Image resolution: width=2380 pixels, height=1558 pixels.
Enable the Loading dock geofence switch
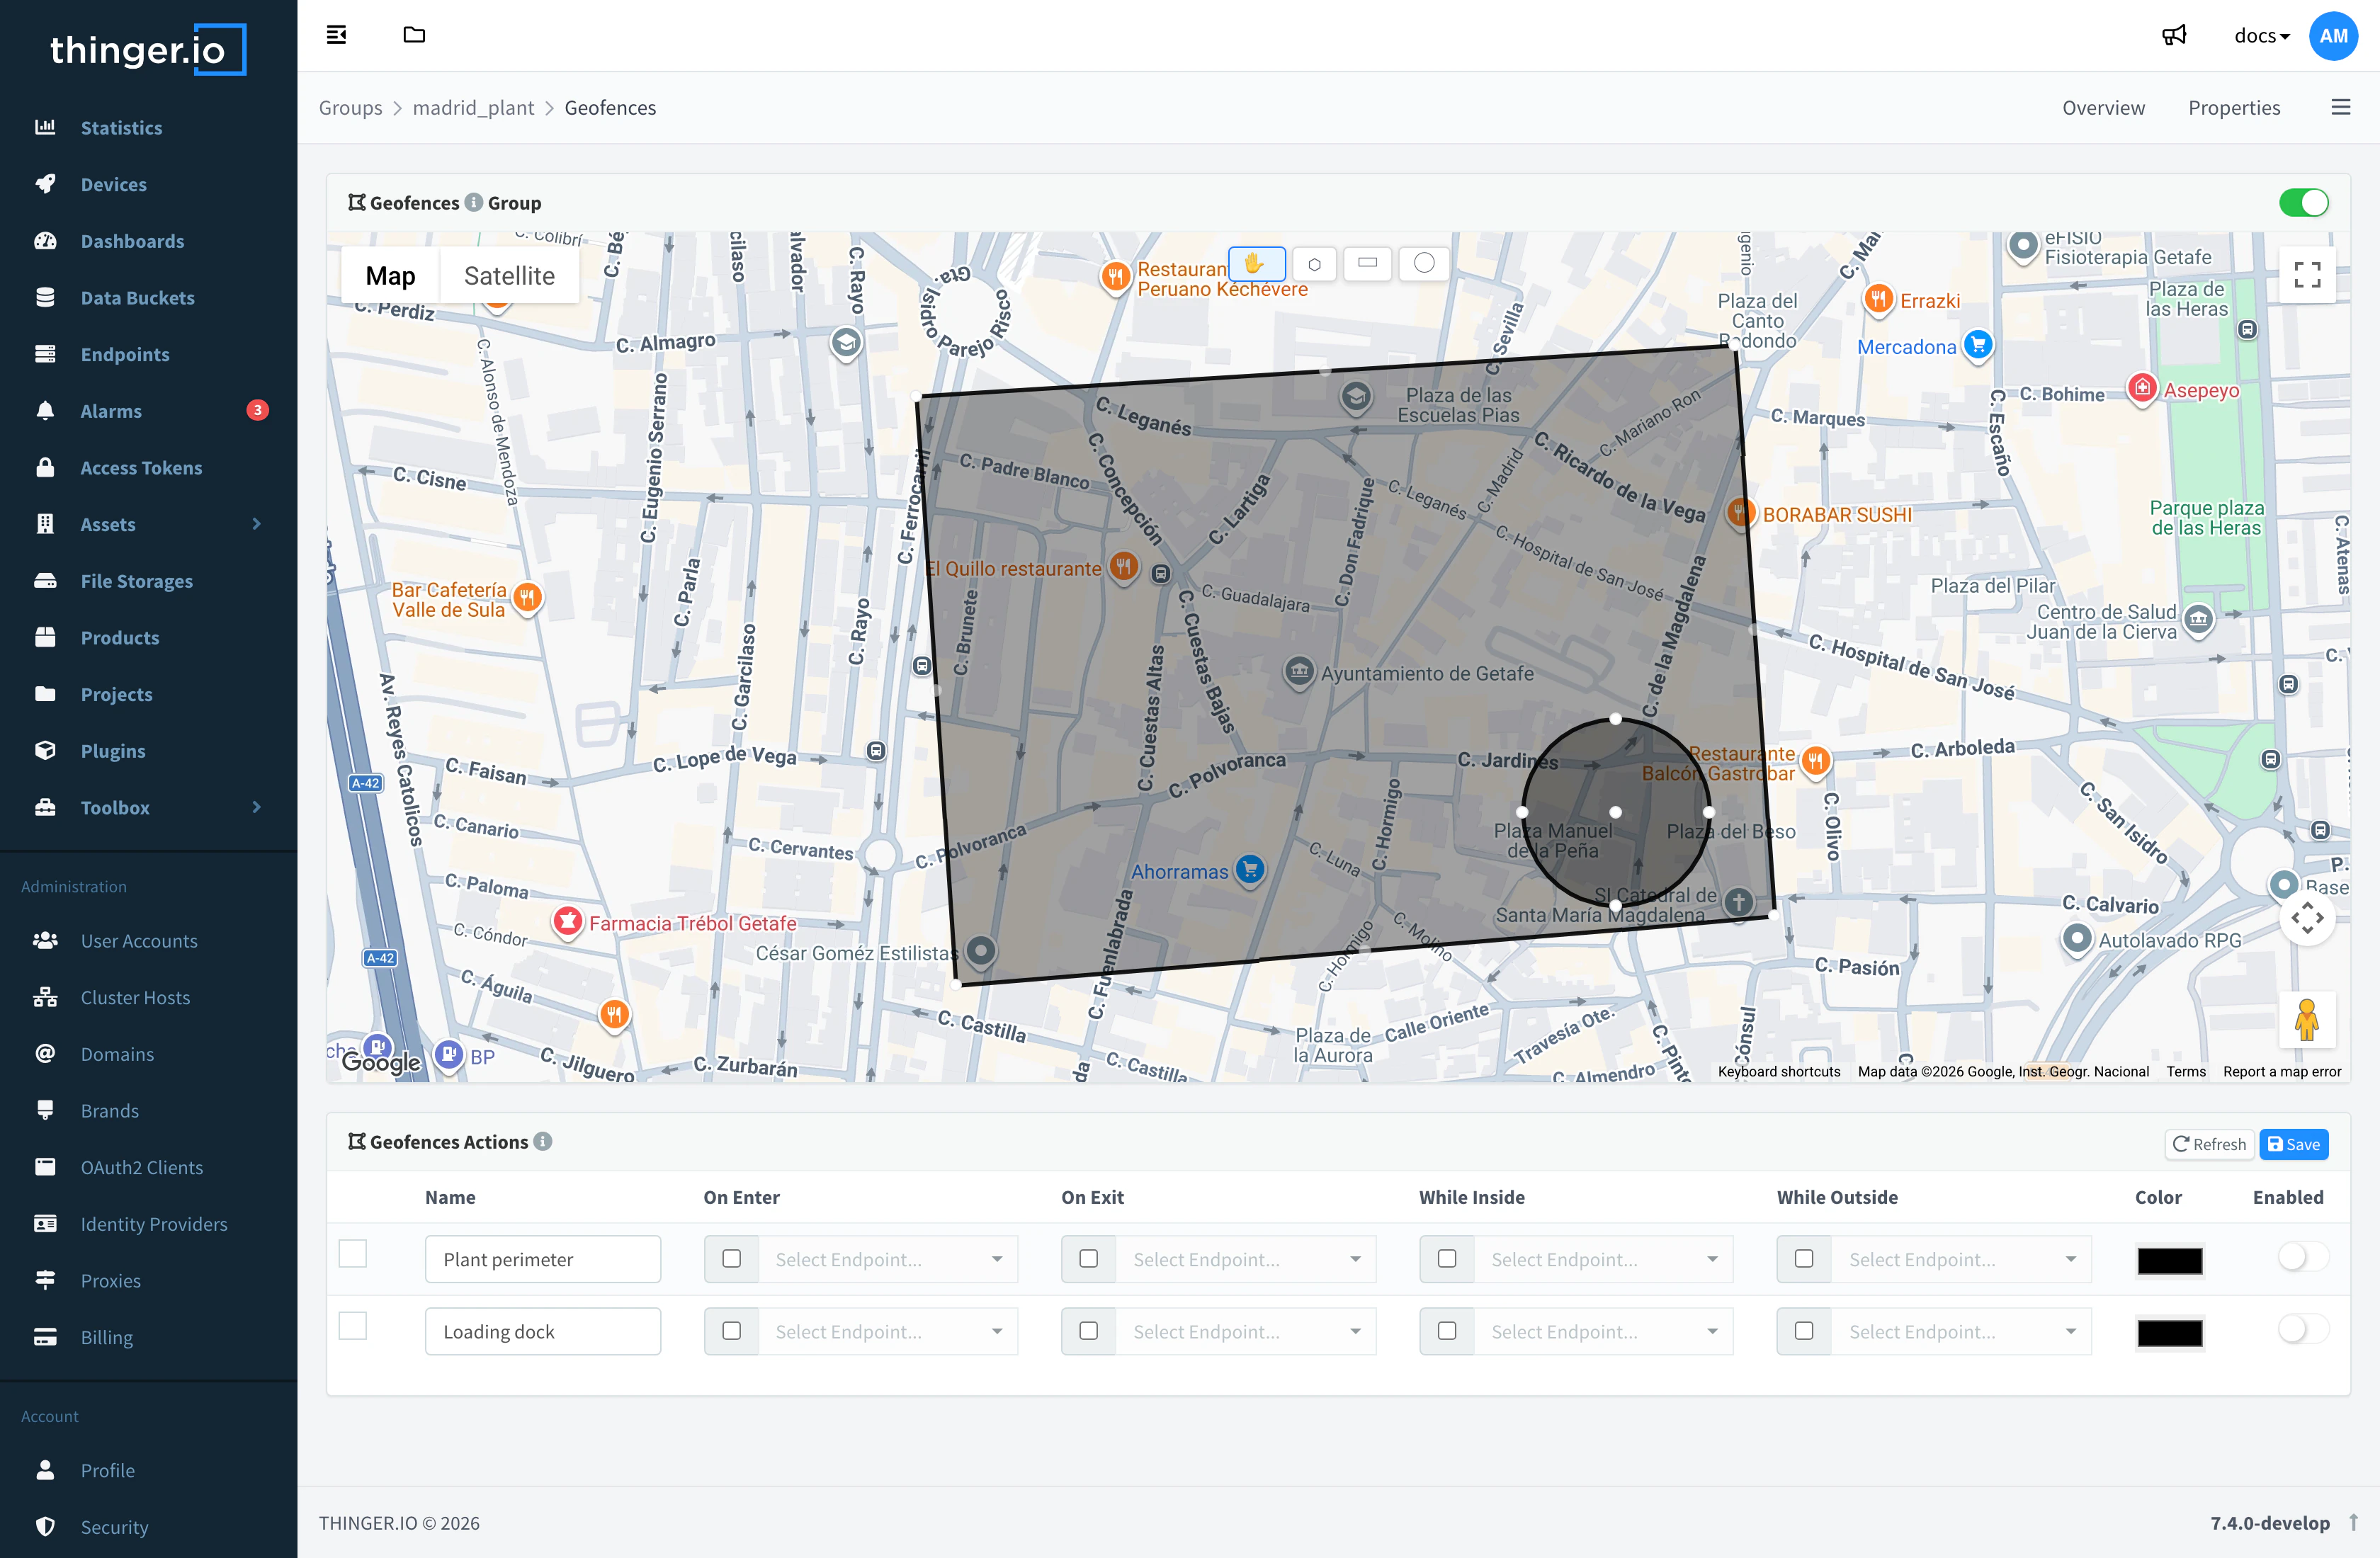pyautogui.click(x=2303, y=1329)
